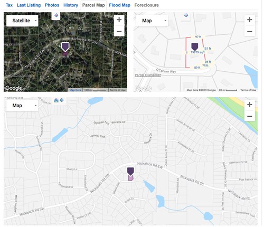
Task: Click the recenter target icon on the satellite map
Action: 56,15
